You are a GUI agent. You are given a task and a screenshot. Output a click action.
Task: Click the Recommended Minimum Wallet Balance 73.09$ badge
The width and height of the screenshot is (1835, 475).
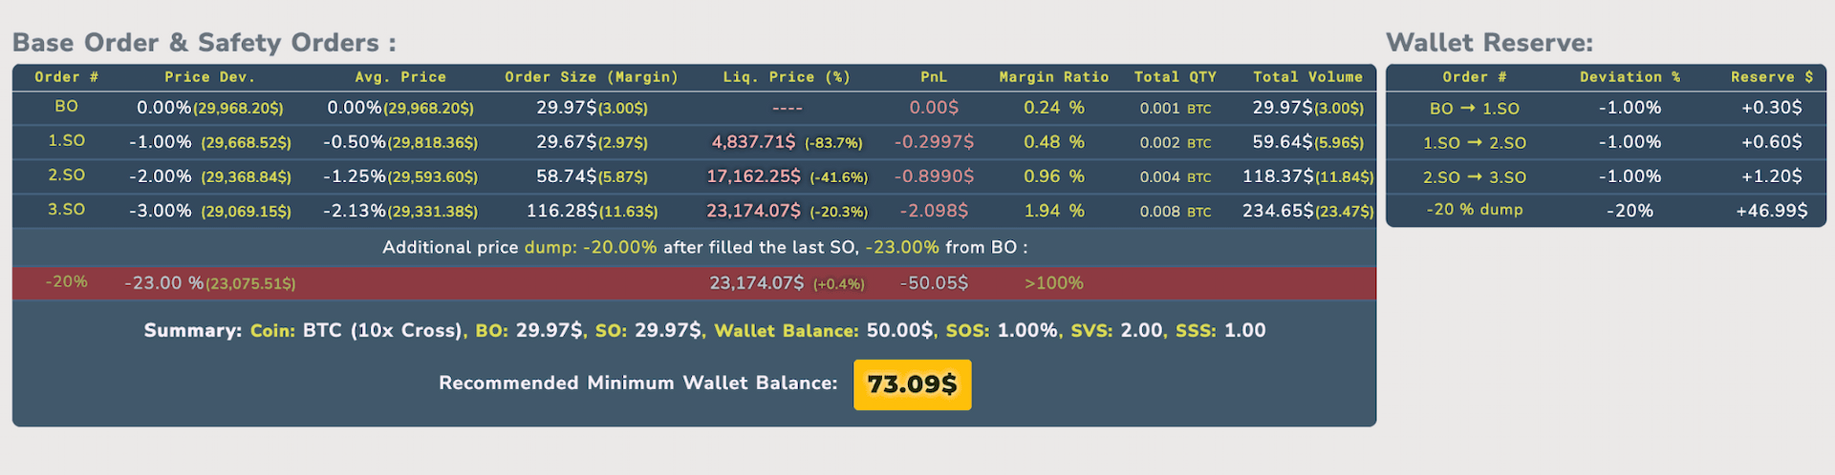[x=912, y=384]
